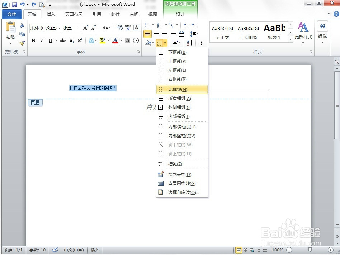Click the Shrink Font icon
The width and height of the screenshot is (340, 255).
tap(94, 28)
